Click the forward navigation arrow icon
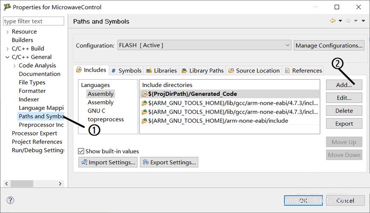 [x=348, y=21]
